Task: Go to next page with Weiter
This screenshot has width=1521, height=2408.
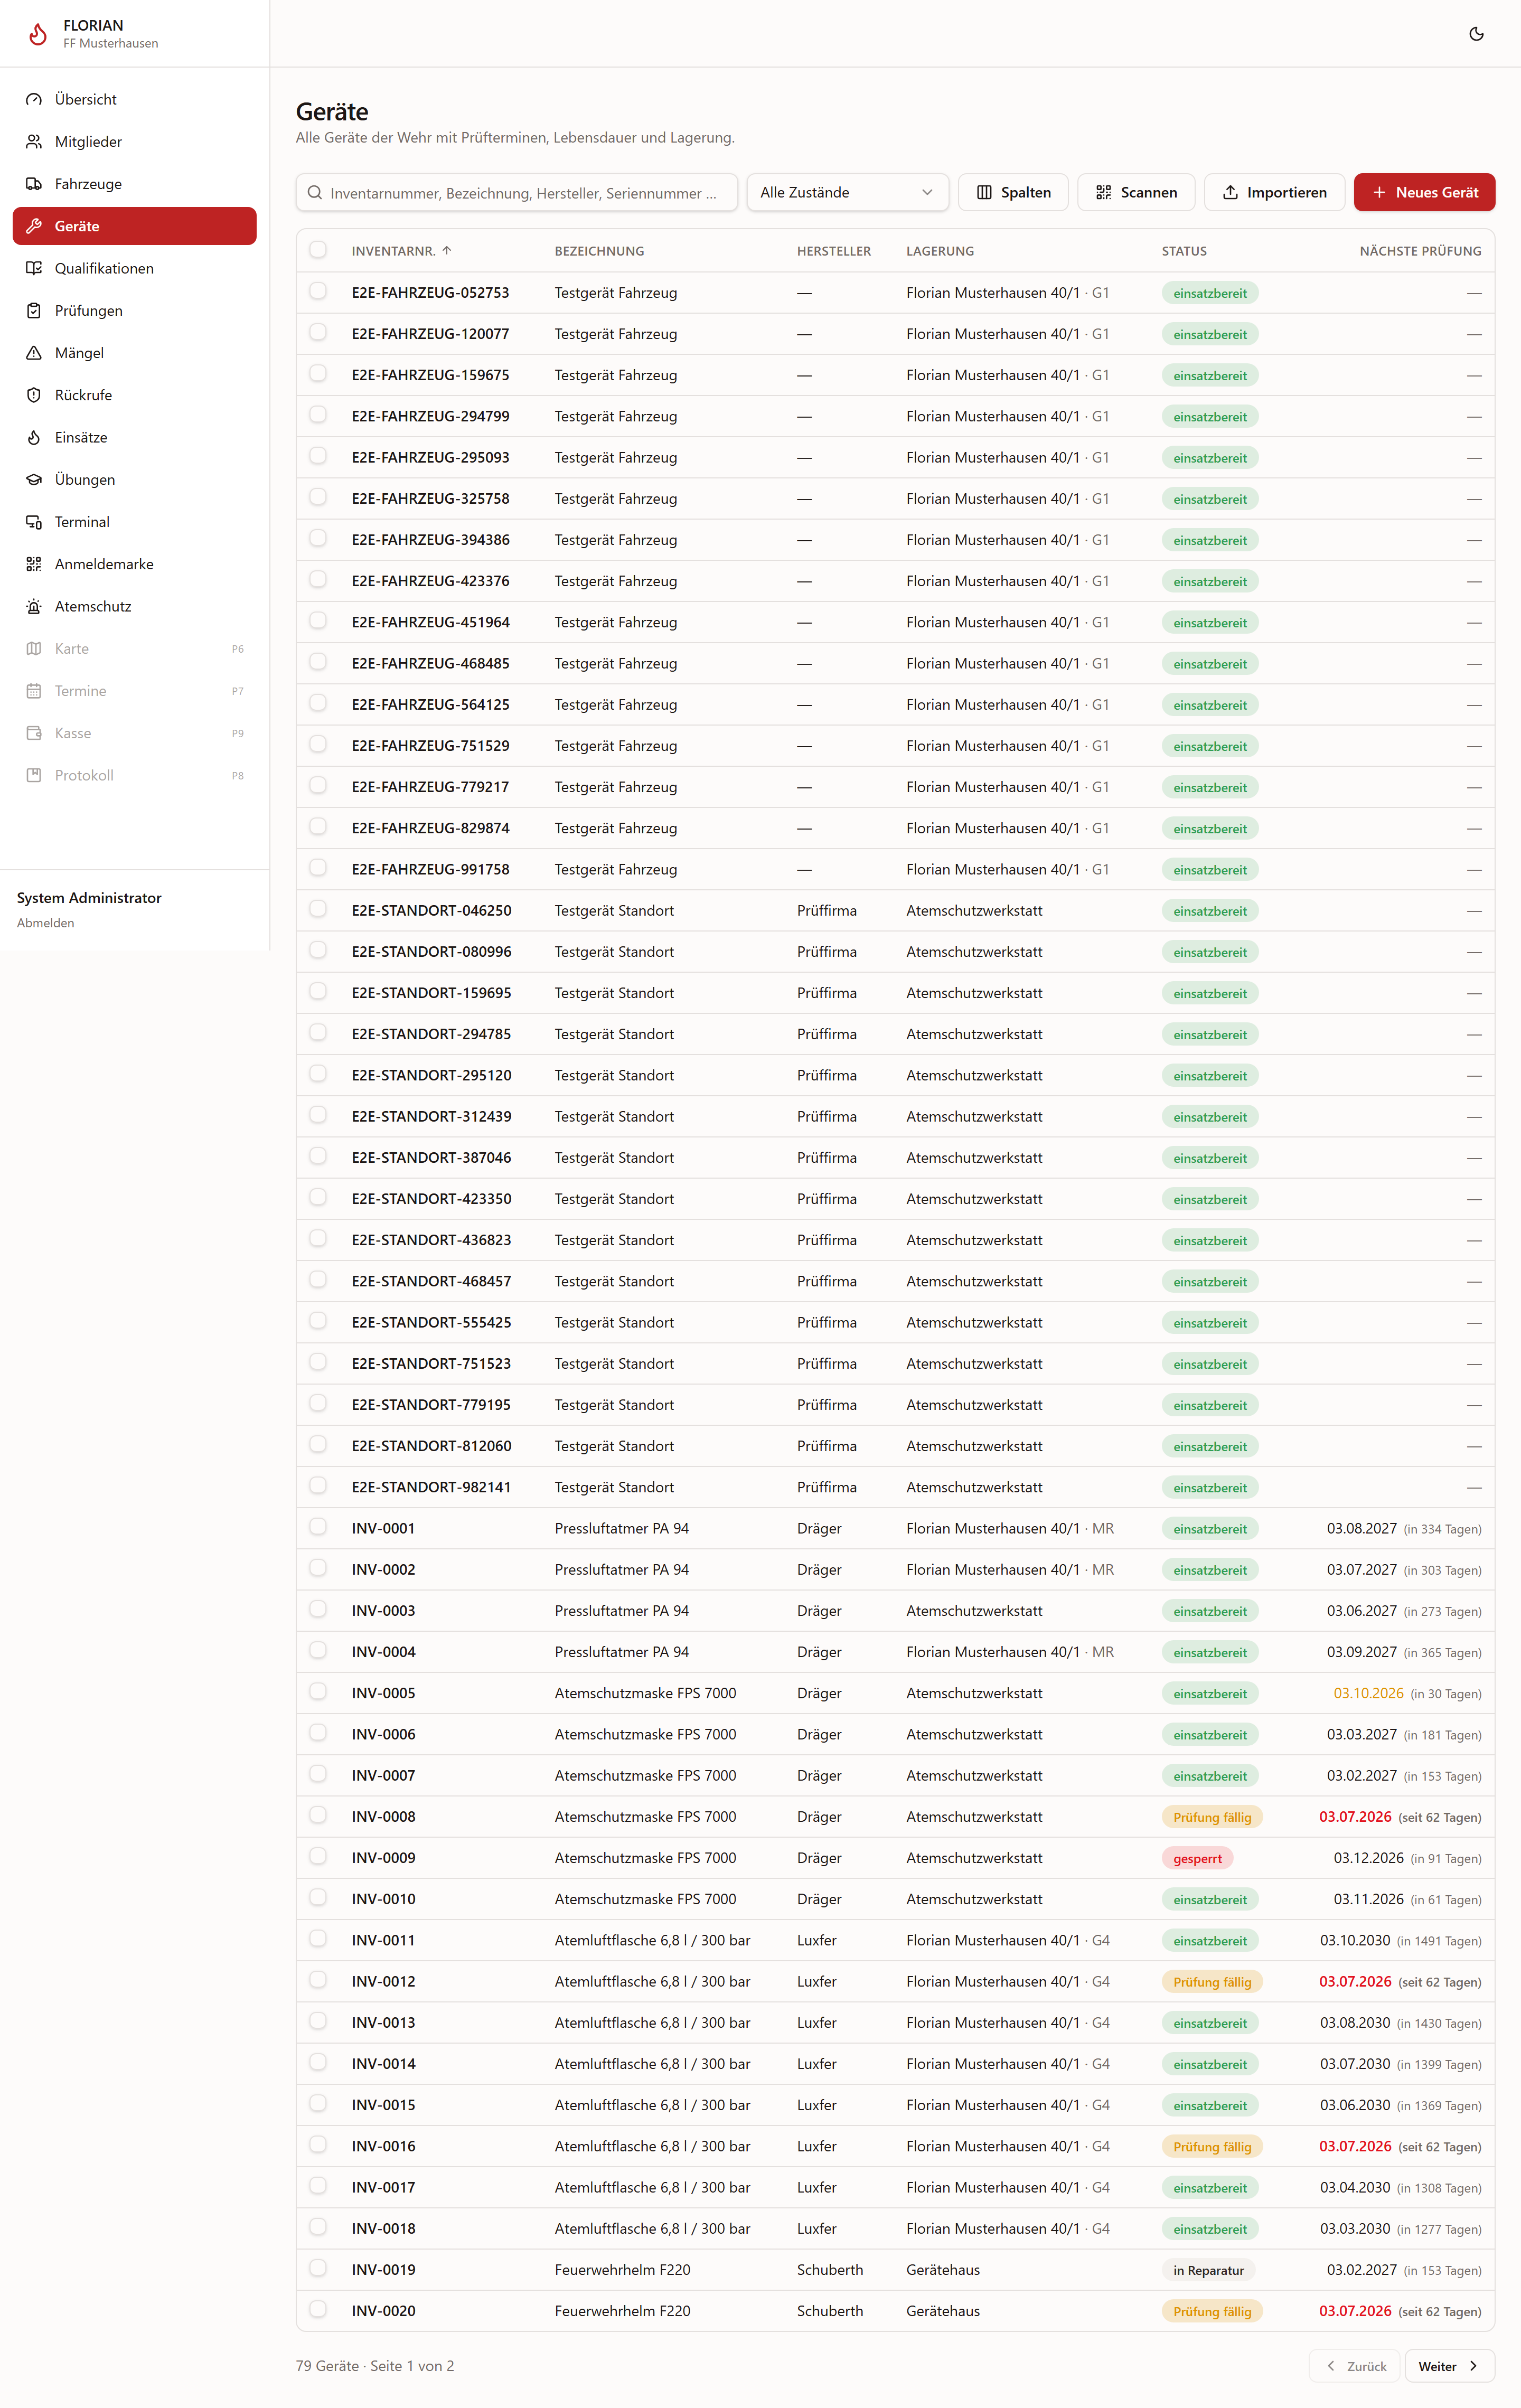Action: point(1449,2366)
